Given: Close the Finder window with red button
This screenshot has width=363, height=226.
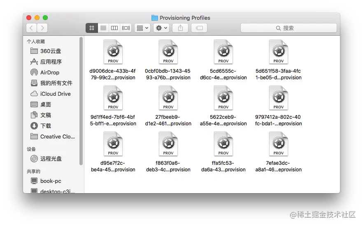Looking at the screenshot, I should [29, 18].
